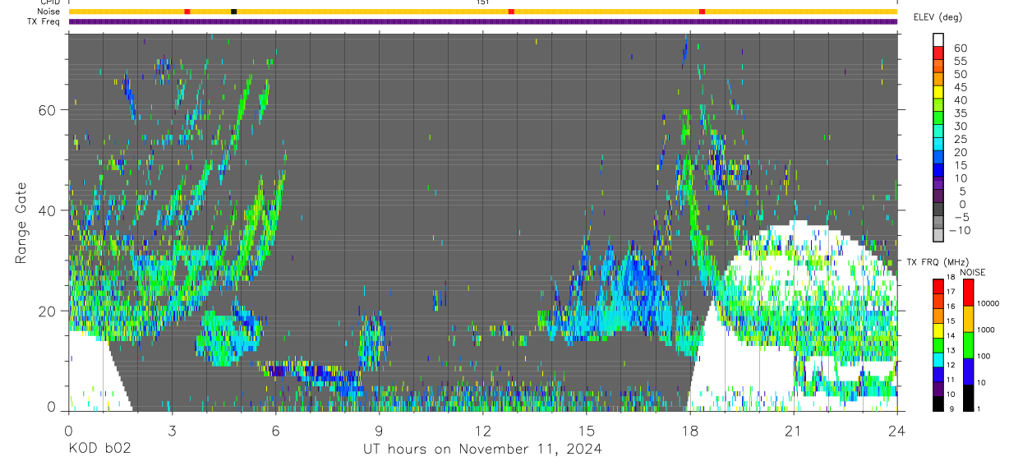Select the orange ELEV swatch between 45 and 50
Image resolution: width=1009 pixels, height=466 pixels.
pos(938,79)
